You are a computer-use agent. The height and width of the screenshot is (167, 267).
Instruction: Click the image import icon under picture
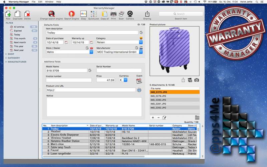tap(190, 80)
